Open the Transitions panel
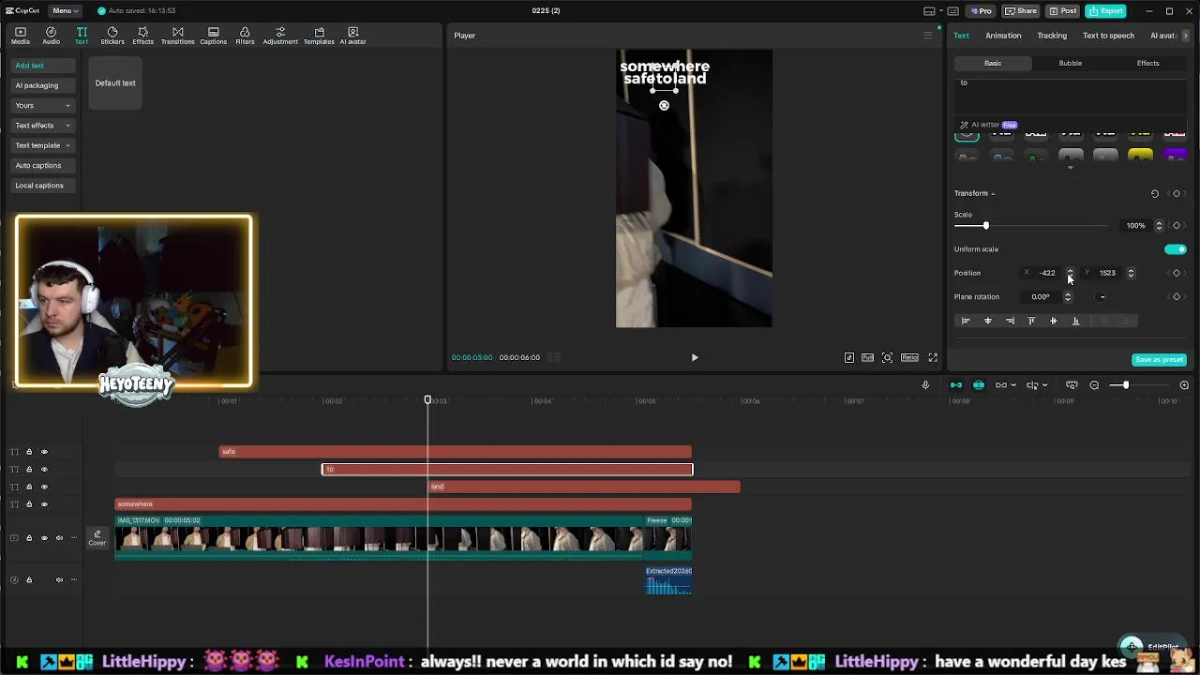Viewport: 1200px width, 675px height. point(177,36)
